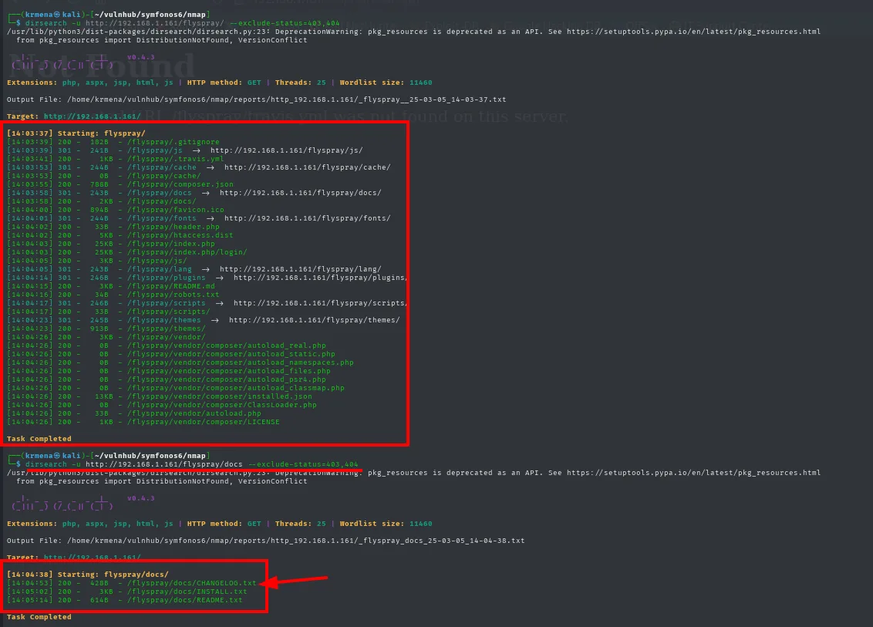Click the /flyspray/.travis.yml result path

pos(175,159)
